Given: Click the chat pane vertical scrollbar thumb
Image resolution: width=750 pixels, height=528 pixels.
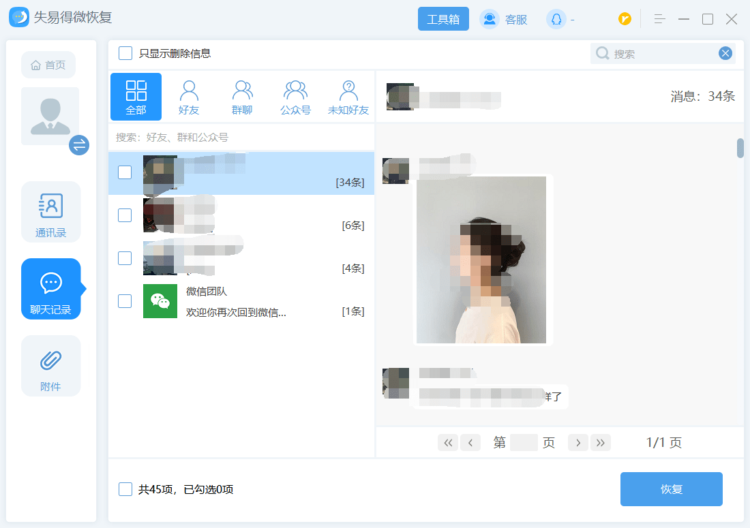Looking at the screenshot, I should (x=740, y=148).
